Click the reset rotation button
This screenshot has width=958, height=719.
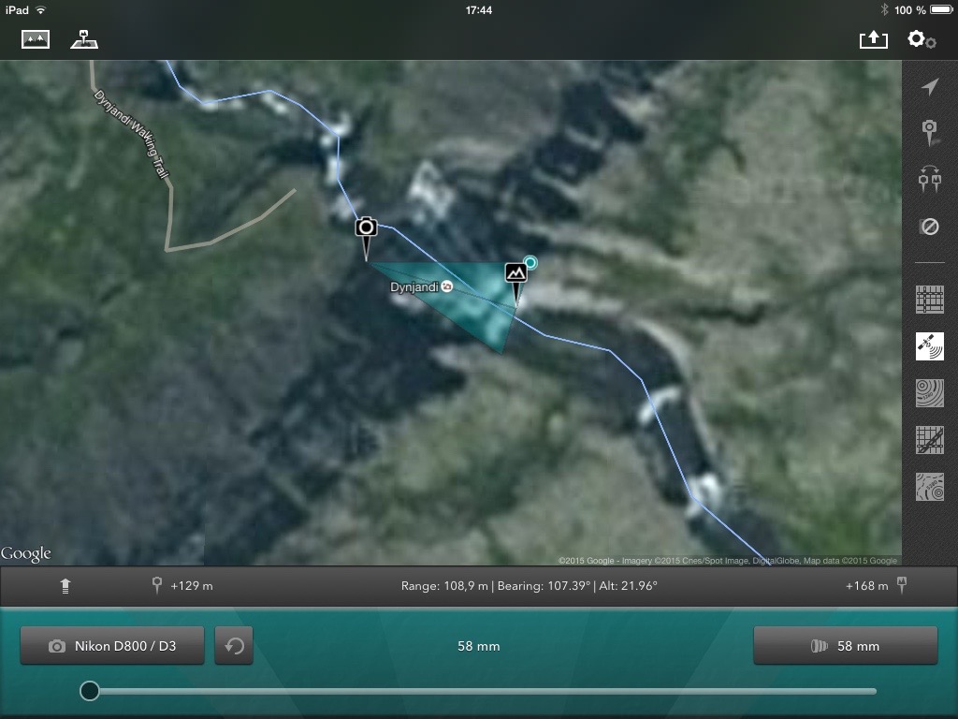coord(234,646)
